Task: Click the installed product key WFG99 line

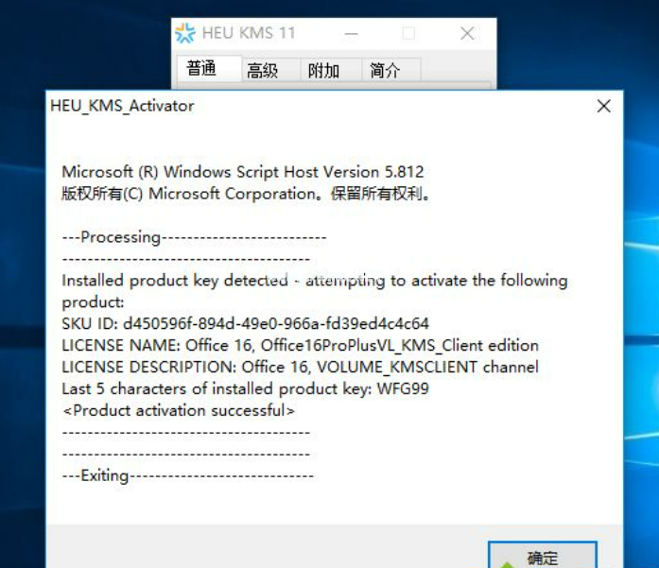Action: tap(245, 388)
